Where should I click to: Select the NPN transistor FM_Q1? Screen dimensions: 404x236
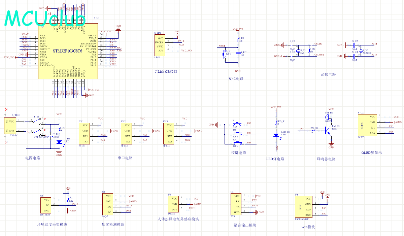point(328,130)
